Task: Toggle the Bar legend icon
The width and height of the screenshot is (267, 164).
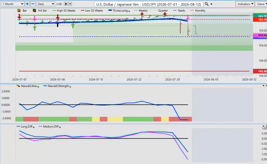Action: point(19,10)
